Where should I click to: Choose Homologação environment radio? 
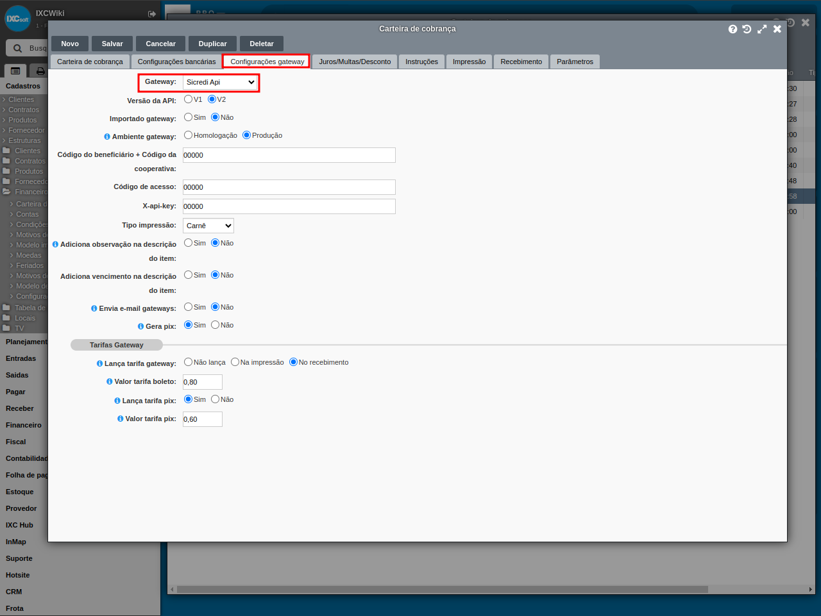(x=188, y=135)
